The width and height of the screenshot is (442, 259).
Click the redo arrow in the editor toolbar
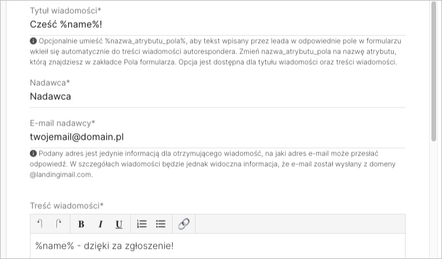[59, 223]
